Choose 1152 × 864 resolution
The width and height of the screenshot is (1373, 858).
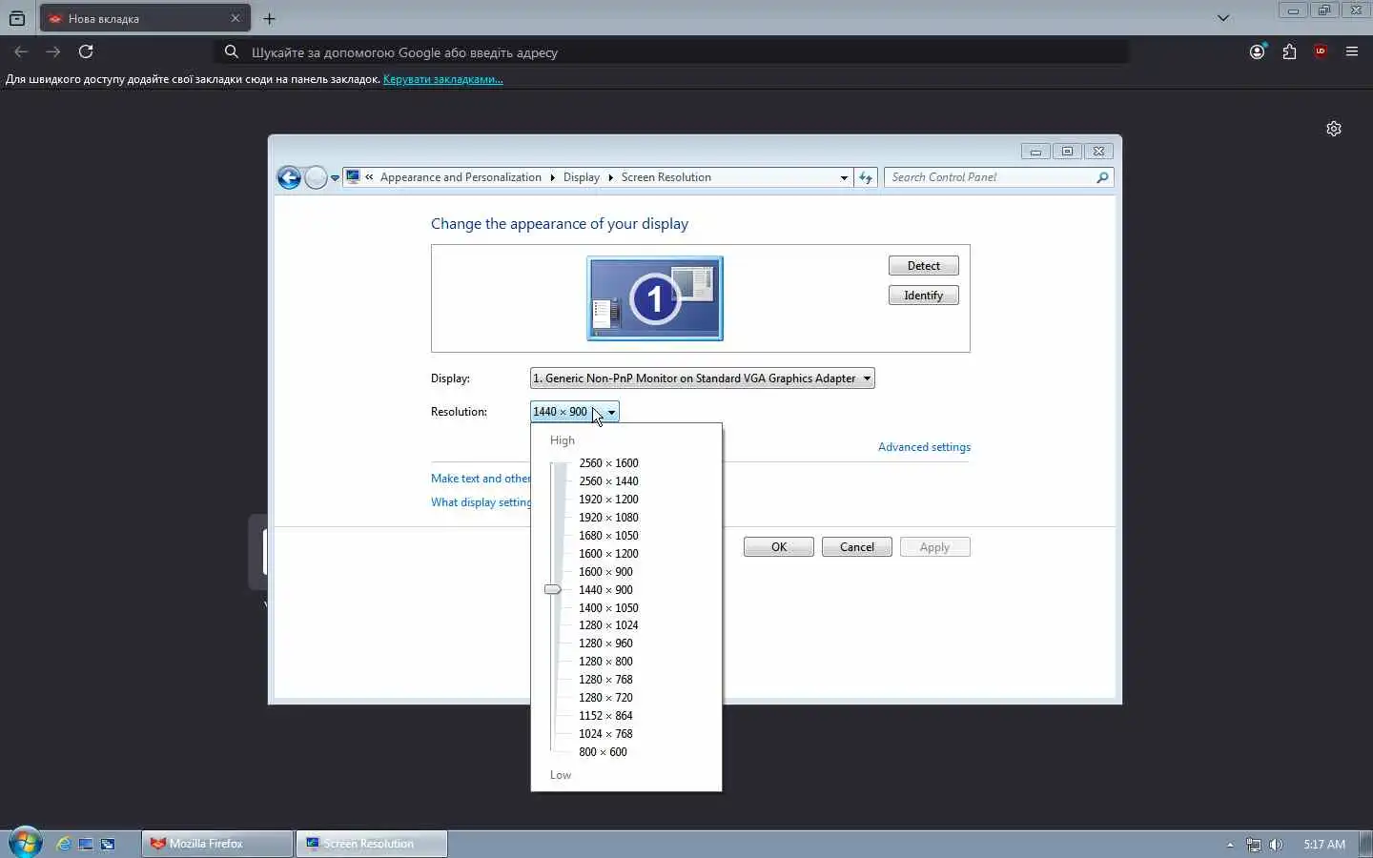coord(605,716)
